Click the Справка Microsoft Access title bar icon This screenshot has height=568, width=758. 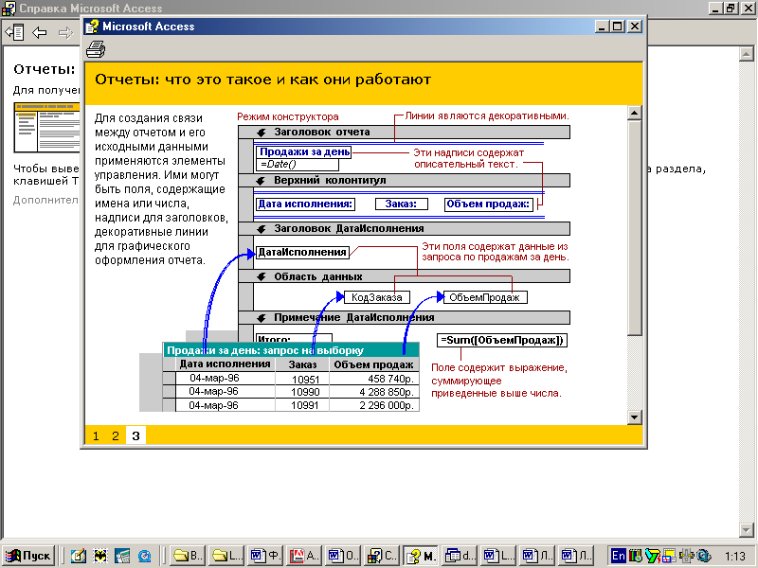(x=9, y=9)
